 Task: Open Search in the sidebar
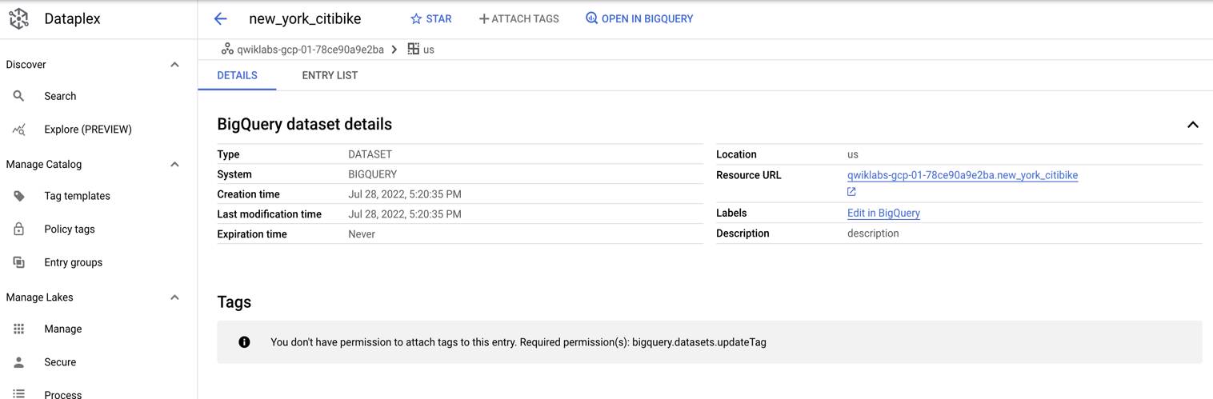click(x=60, y=96)
